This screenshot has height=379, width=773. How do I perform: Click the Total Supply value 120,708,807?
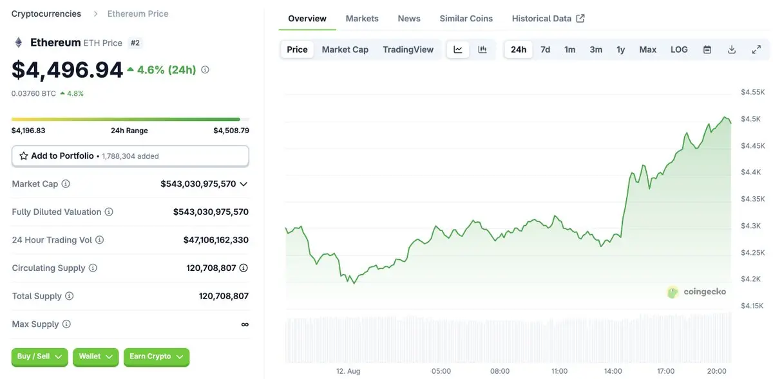pyautogui.click(x=224, y=296)
